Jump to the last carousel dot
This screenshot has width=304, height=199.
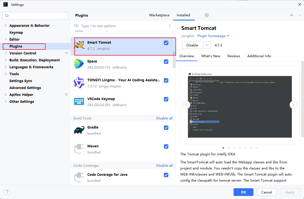[256, 148]
